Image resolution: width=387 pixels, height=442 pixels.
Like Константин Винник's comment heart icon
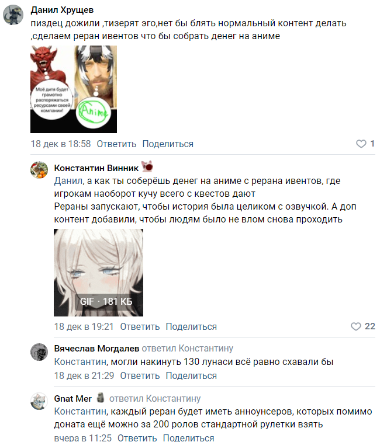click(355, 326)
